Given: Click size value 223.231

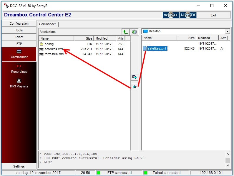Looking at the screenshot, I should coord(86,49).
